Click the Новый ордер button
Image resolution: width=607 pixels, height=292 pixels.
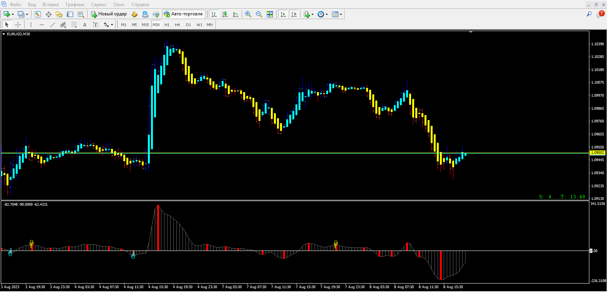pyautogui.click(x=109, y=14)
